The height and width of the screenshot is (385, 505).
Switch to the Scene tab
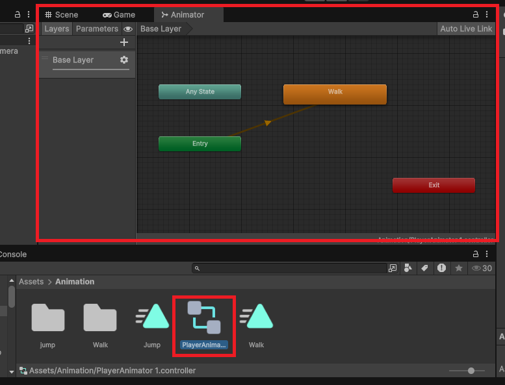62,15
